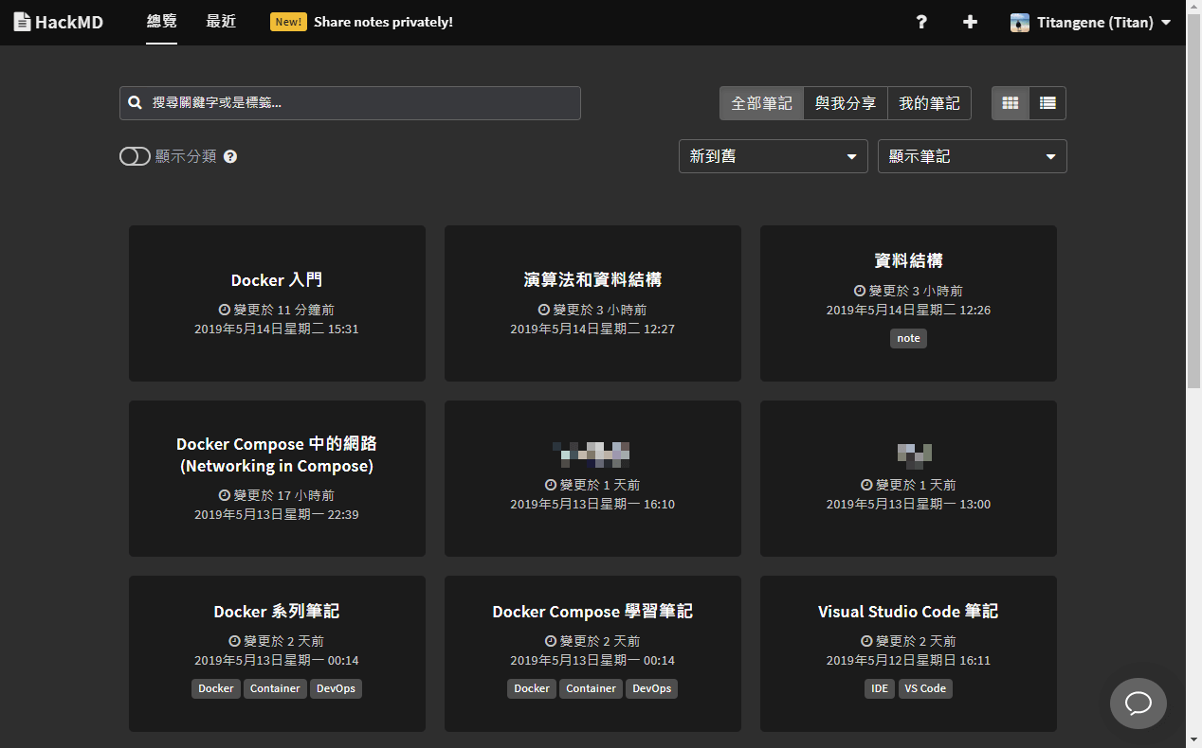Viewport: 1202px width, 748px height.
Task: Click the IDE tag
Action: (x=880, y=688)
